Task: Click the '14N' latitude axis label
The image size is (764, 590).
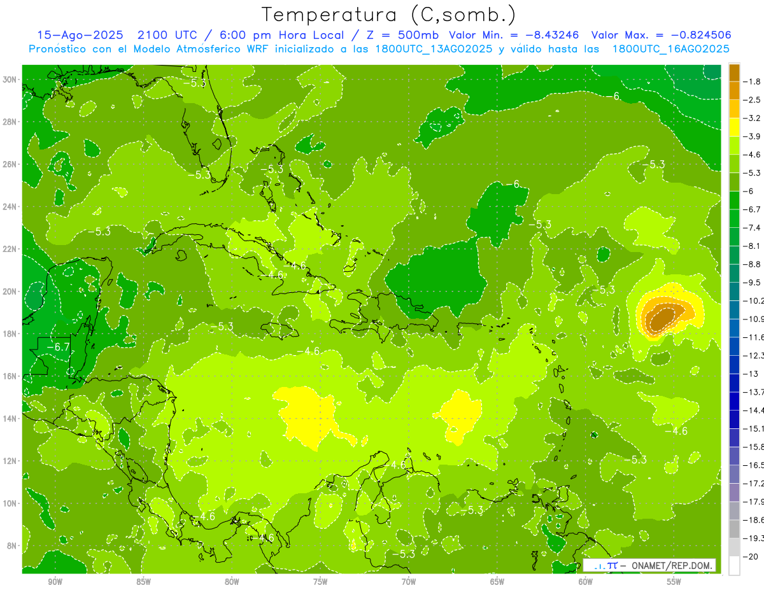Action: (11, 419)
